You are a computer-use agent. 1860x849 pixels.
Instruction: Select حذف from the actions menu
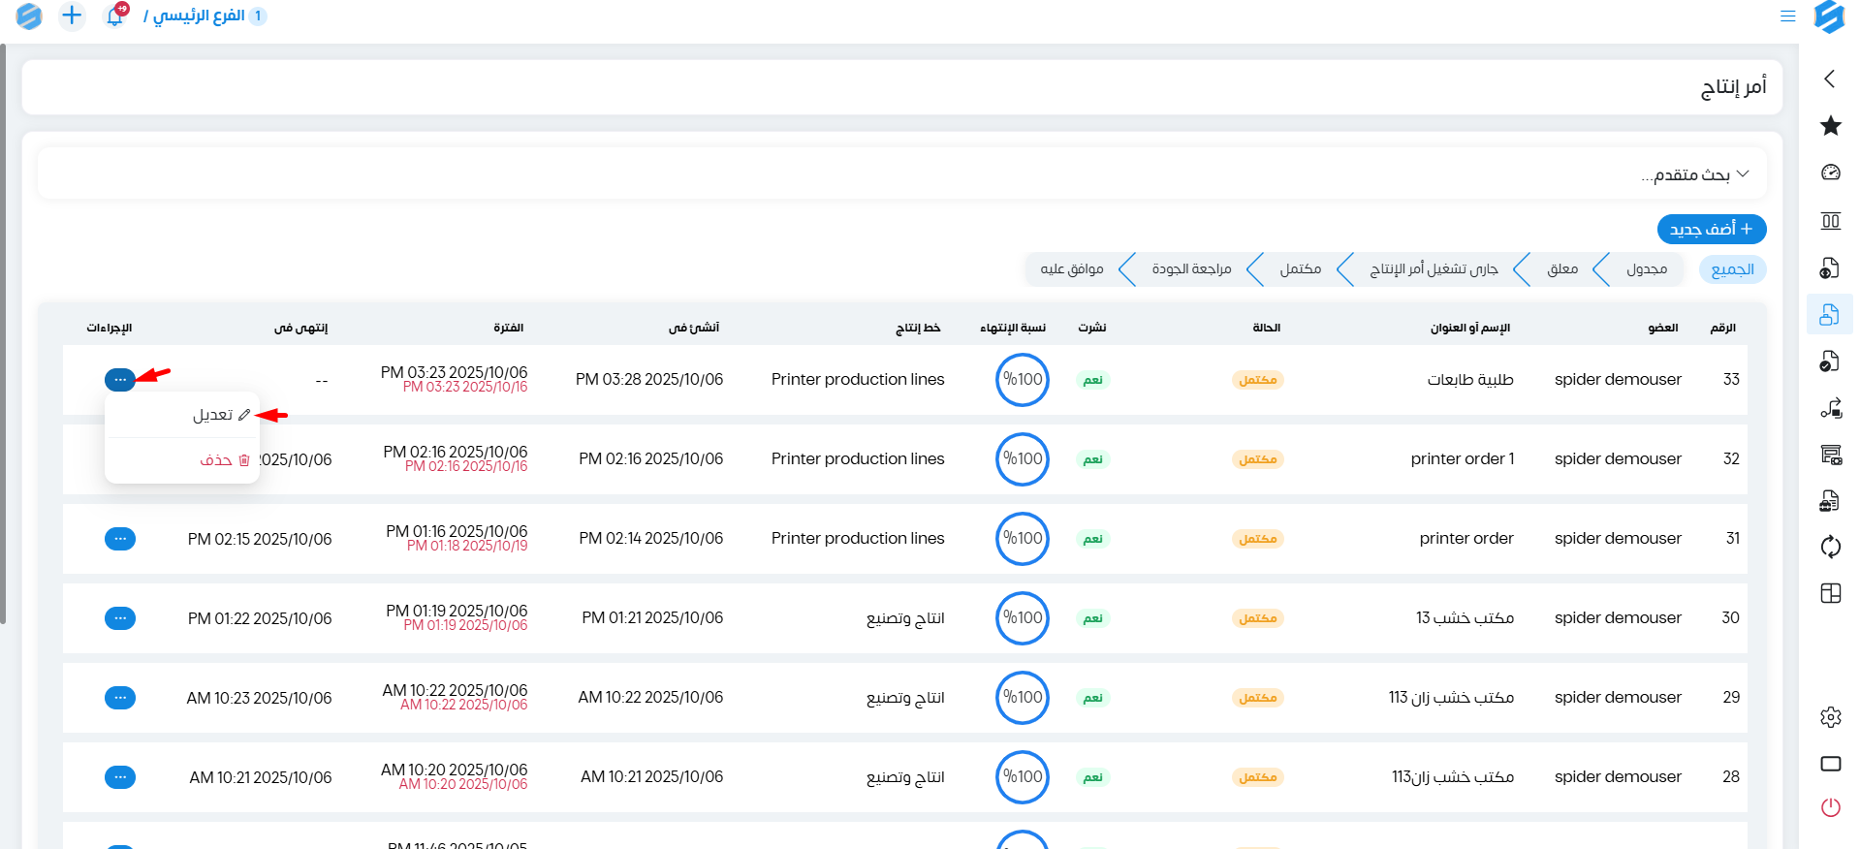coord(223,460)
